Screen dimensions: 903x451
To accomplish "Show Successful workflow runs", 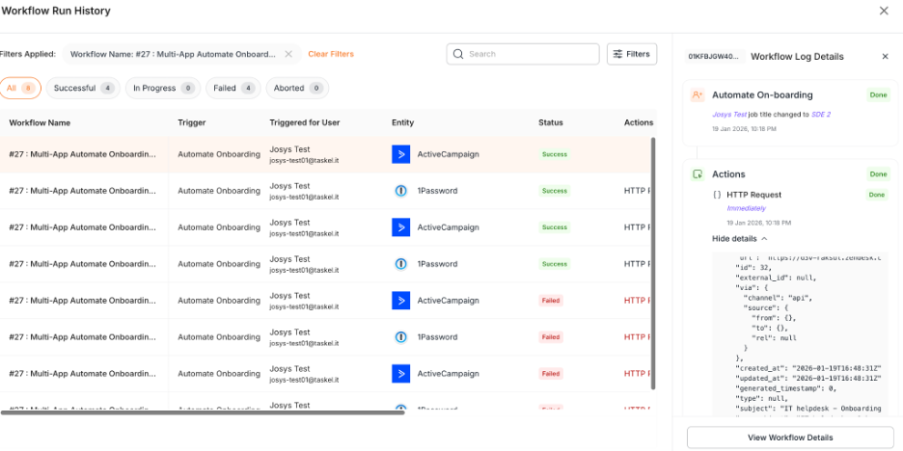I will (x=83, y=88).
